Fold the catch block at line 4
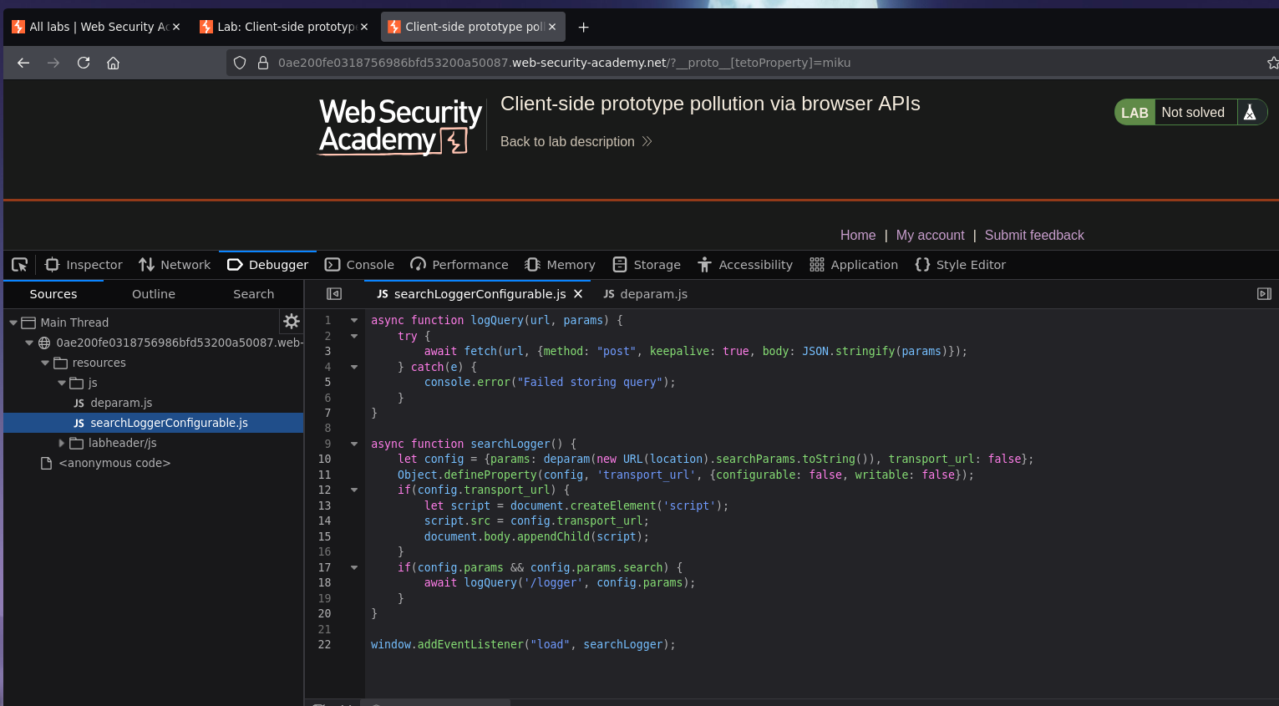 pos(354,367)
